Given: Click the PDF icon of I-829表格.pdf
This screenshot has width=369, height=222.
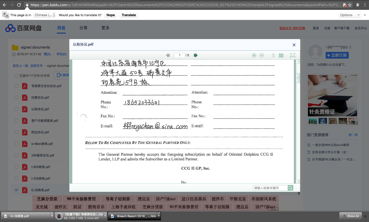Looking at the screenshot, I should 25,167.
